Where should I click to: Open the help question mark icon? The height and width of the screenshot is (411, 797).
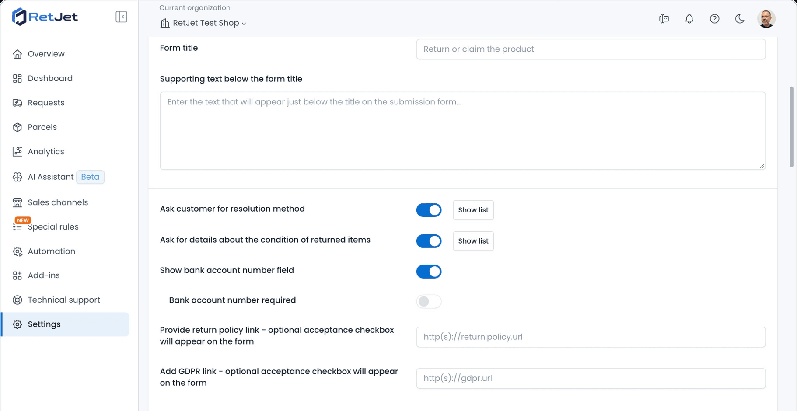click(x=714, y=19)
